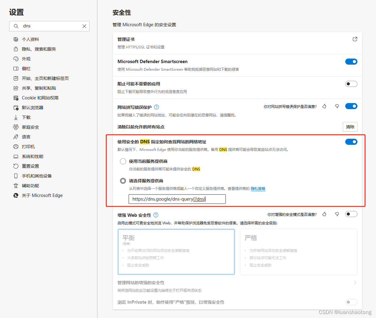The width and height of the screenshot is (376, 318).
Task: Clear the dns search text with X
Action: (84, 26)
